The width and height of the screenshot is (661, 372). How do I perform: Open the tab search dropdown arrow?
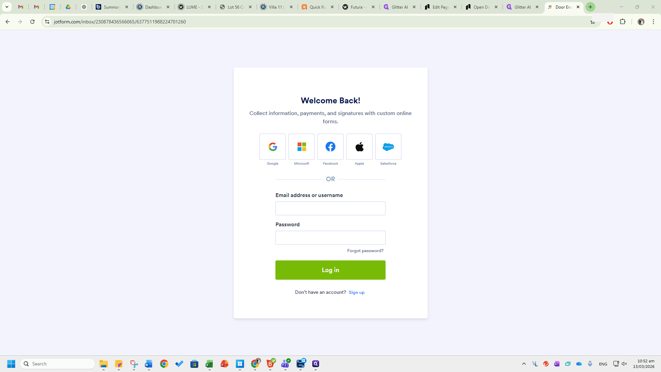[x=7, y=7]
